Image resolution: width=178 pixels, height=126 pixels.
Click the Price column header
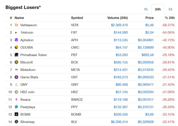150,18
